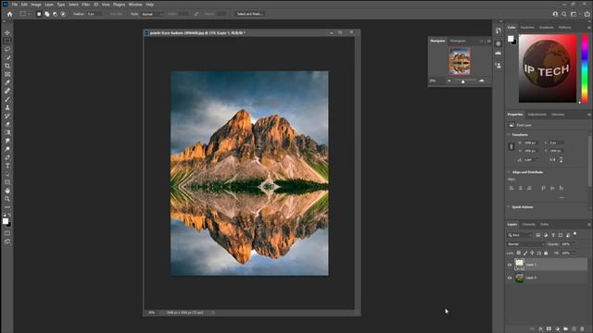Switch to the Adjustments tab
The height and width of the screenshot is (333, 593).
tap(536, 115)
